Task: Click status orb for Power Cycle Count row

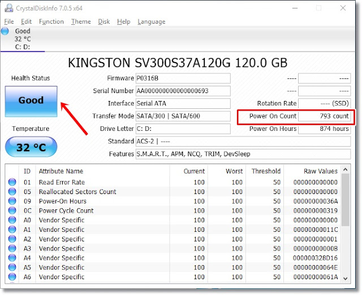Action: [12, 210]
